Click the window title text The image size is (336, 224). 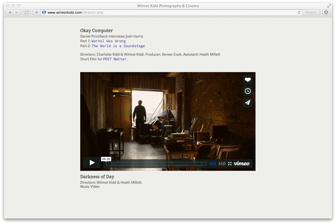[168, 6]
